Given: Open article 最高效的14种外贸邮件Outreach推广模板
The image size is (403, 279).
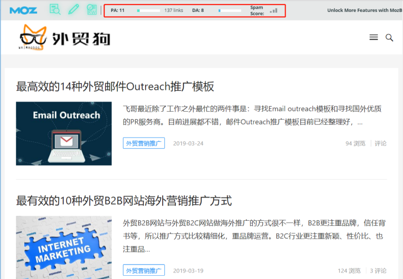Looking at the screenshot, I should [x=115, y=86].
